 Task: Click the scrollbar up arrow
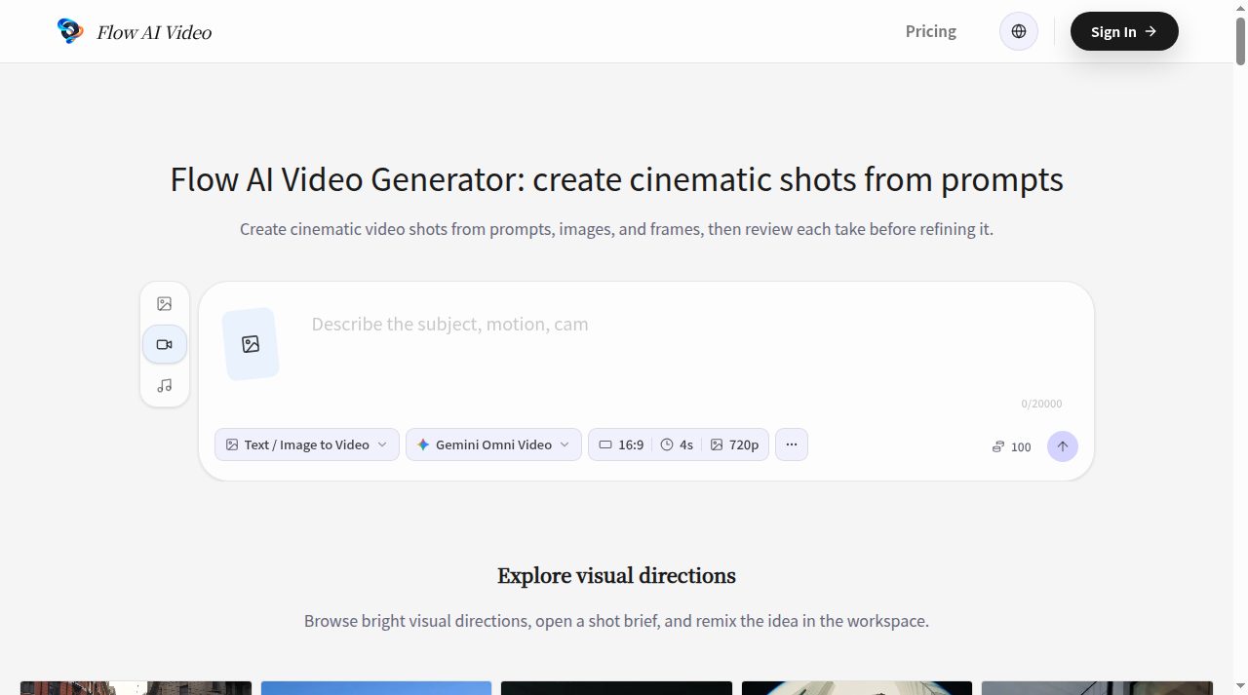(1240, 8)
